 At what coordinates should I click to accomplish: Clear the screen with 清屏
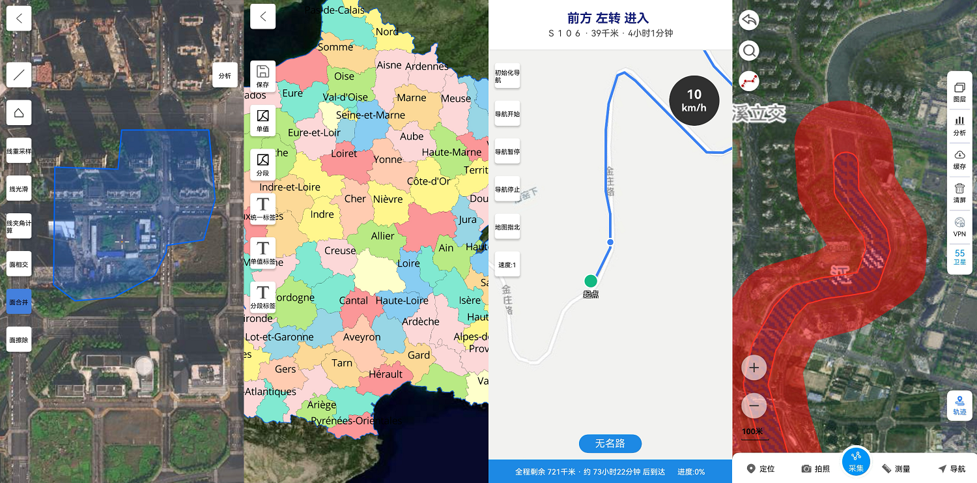[959, 194]
